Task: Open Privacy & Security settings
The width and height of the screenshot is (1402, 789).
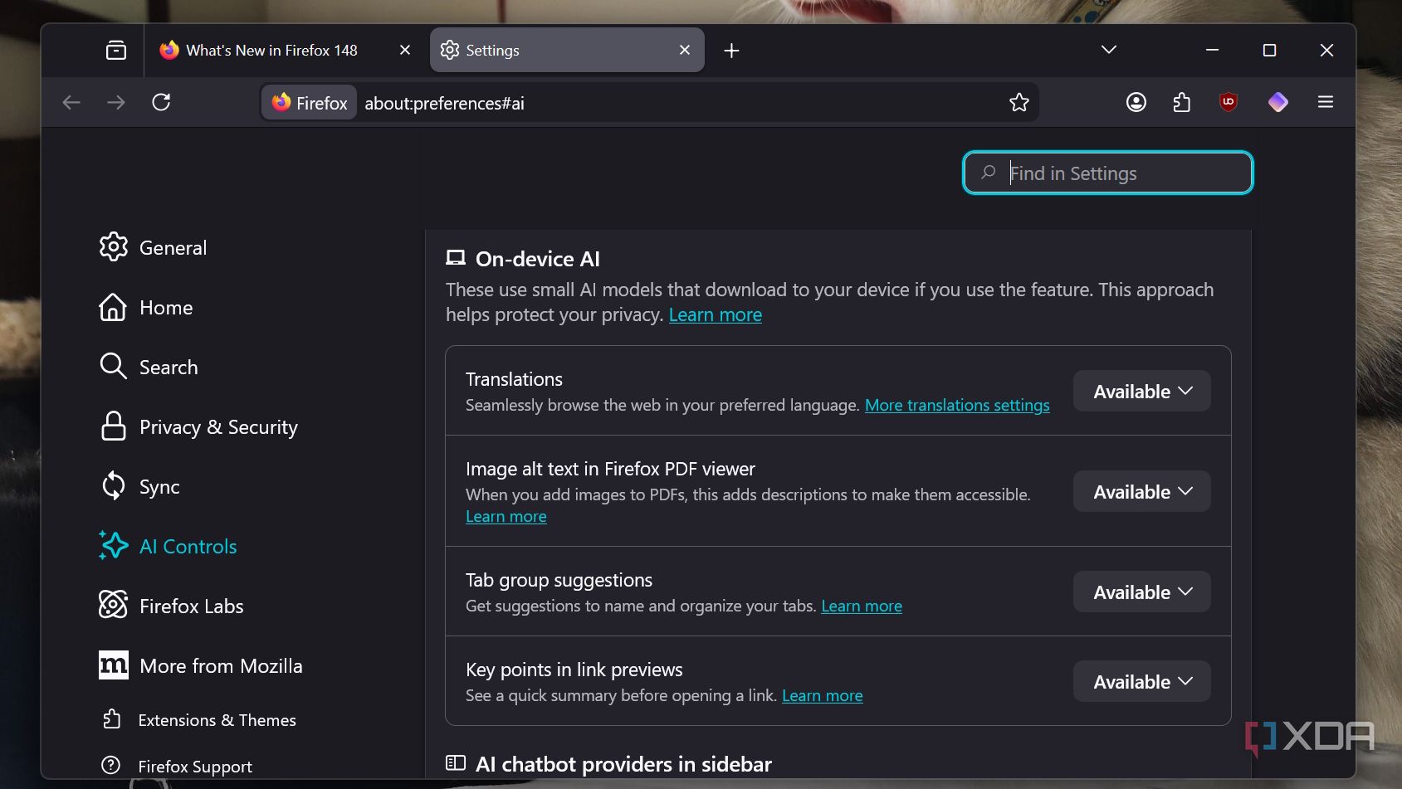Action: point(198,426)
